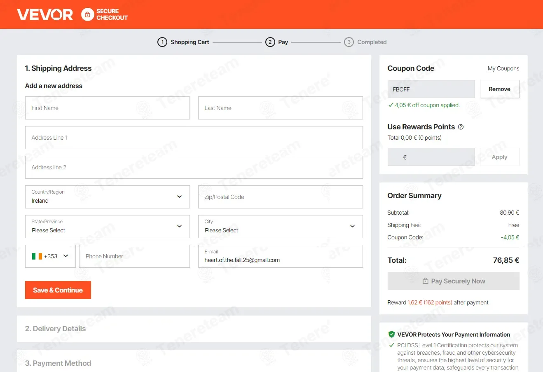Expand the State/Province dropdown
Image resolution: width=543 pixels, height=372 pixels.
coord(108,227)
